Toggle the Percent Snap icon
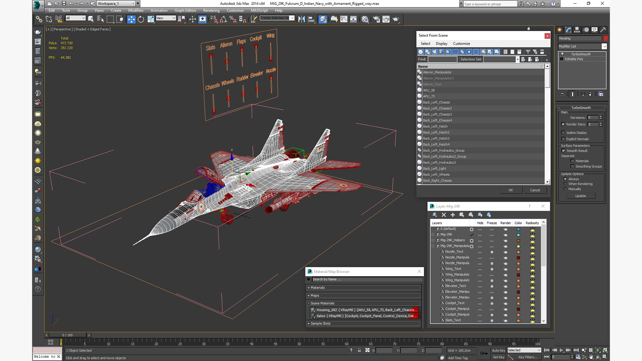642x361 pixels. tap(233, 19)
